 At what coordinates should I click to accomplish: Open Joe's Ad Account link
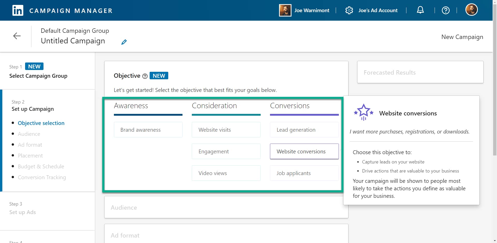point(378,10)
